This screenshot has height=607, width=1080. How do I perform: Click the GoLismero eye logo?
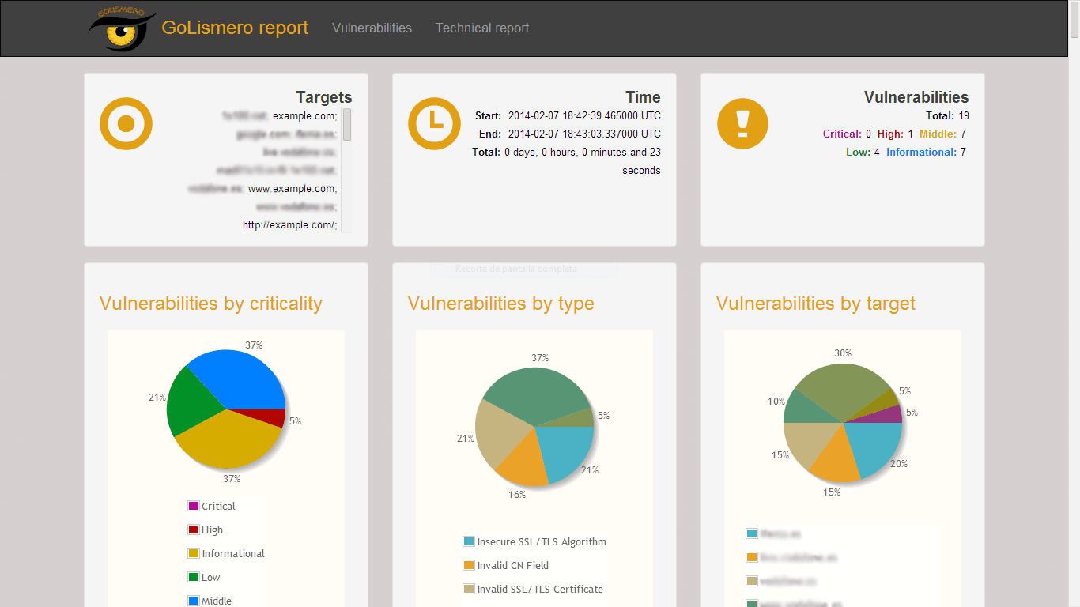pyautogui.click(x=120, y=29)
